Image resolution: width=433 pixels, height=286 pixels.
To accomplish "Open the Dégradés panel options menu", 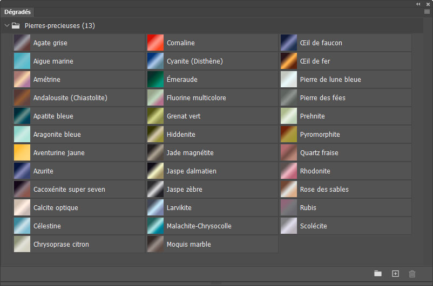I will point(427,11).
